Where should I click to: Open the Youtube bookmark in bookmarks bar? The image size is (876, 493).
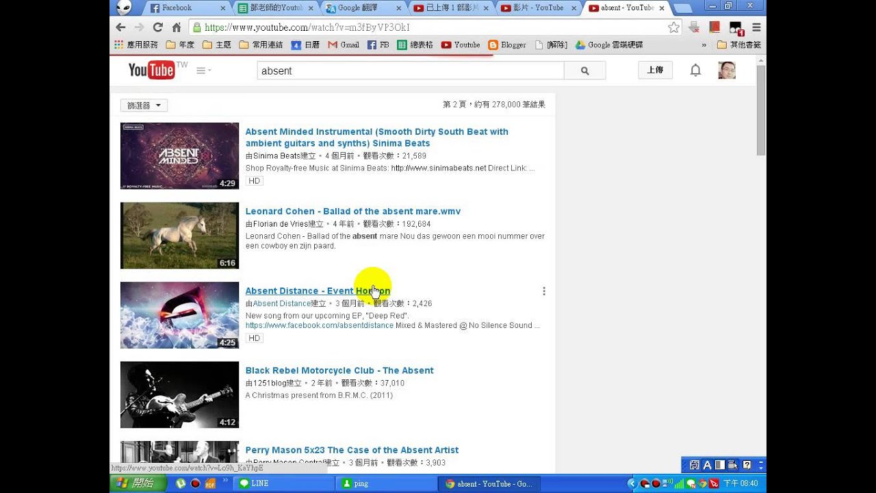pyautogui.click(x=461, y=45)
